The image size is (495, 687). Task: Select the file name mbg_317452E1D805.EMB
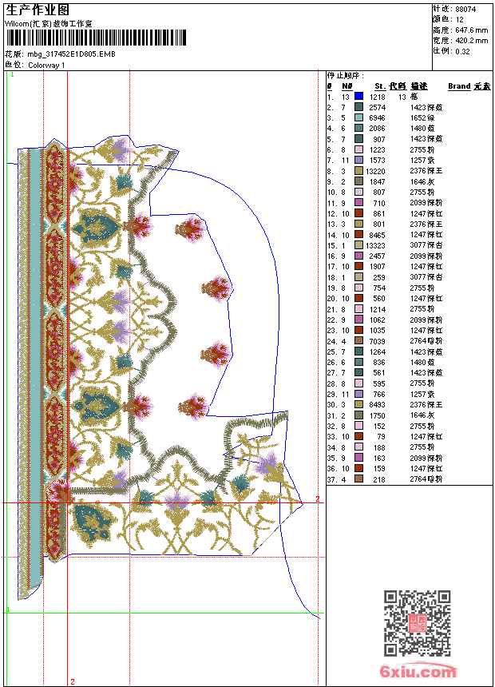click(71, 54)
